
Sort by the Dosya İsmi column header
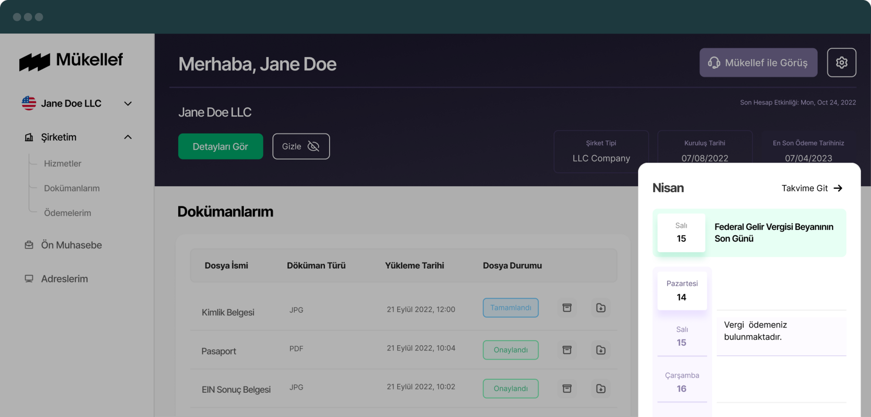226,266
